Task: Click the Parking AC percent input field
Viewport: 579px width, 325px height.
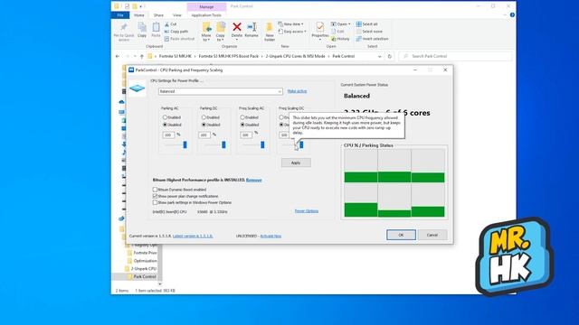Action: click(x=168, y=135)
